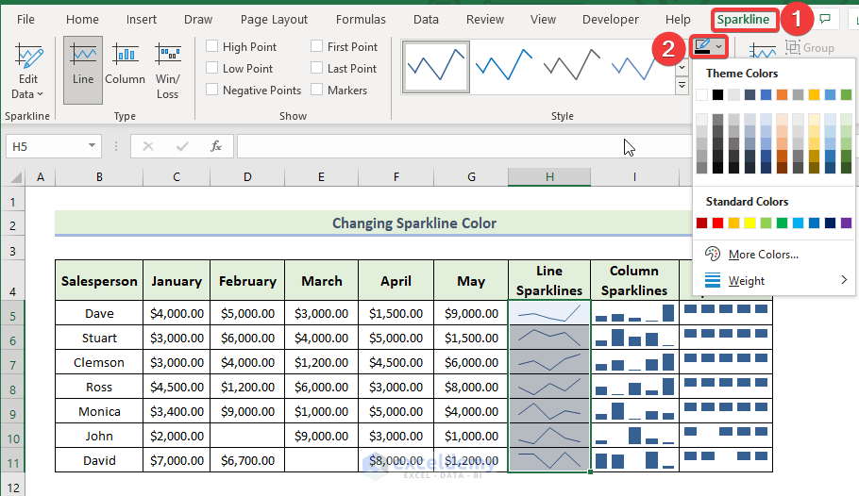Open More Colors palette dialog
This screenshot has width=859, height=496.
click(x=763, y=254)
